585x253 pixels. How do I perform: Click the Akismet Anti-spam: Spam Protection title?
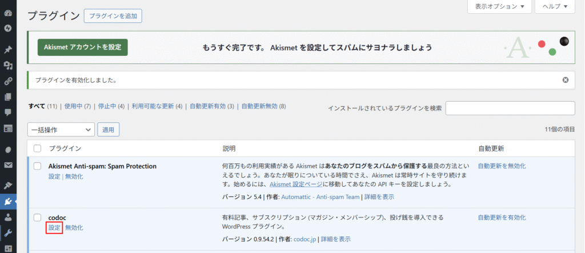[103, 166]
